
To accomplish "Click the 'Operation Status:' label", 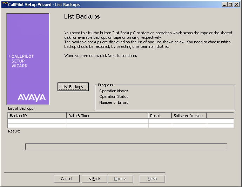I will (114, 96).
